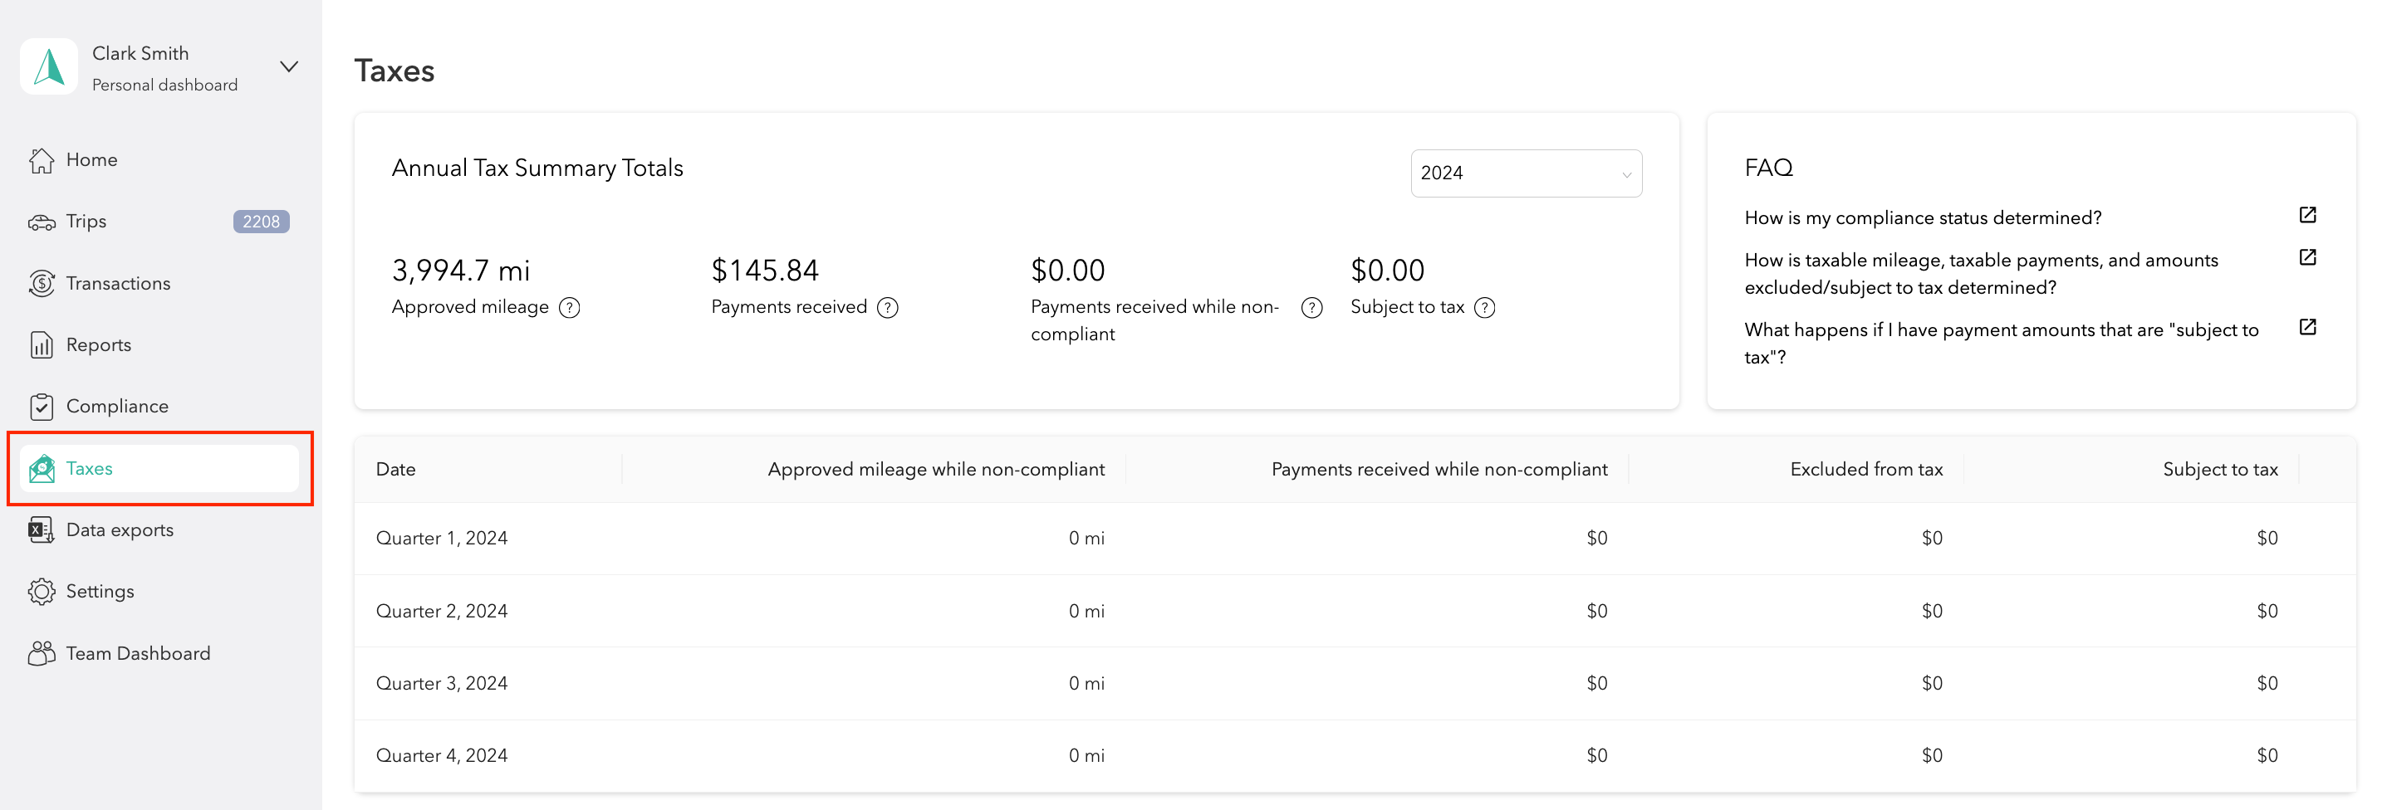This screenshot has width=2387, height=810.
Task: Open the 2024 year dropdown
Action: (x=1525, y=173)
